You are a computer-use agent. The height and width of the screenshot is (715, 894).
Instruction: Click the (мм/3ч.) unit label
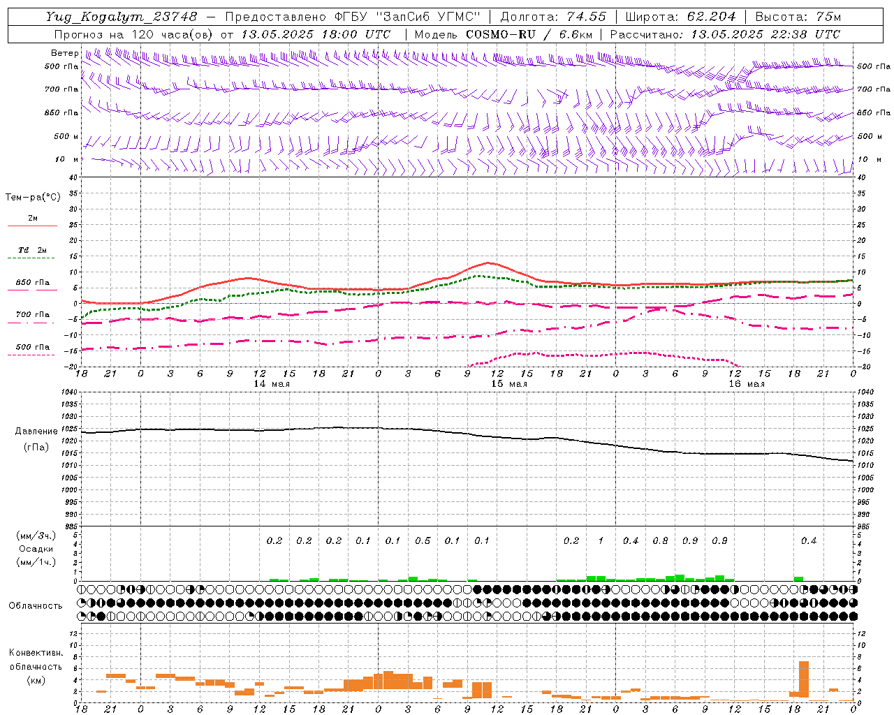click(x=36, y=536)
